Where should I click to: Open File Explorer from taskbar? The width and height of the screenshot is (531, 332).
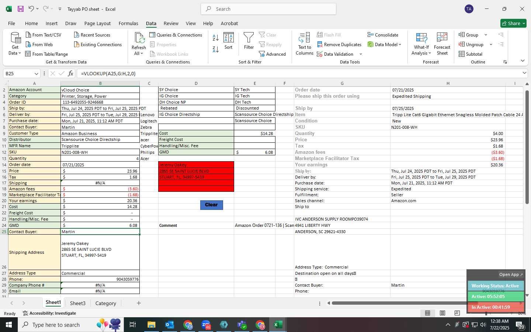pos(152,325)
